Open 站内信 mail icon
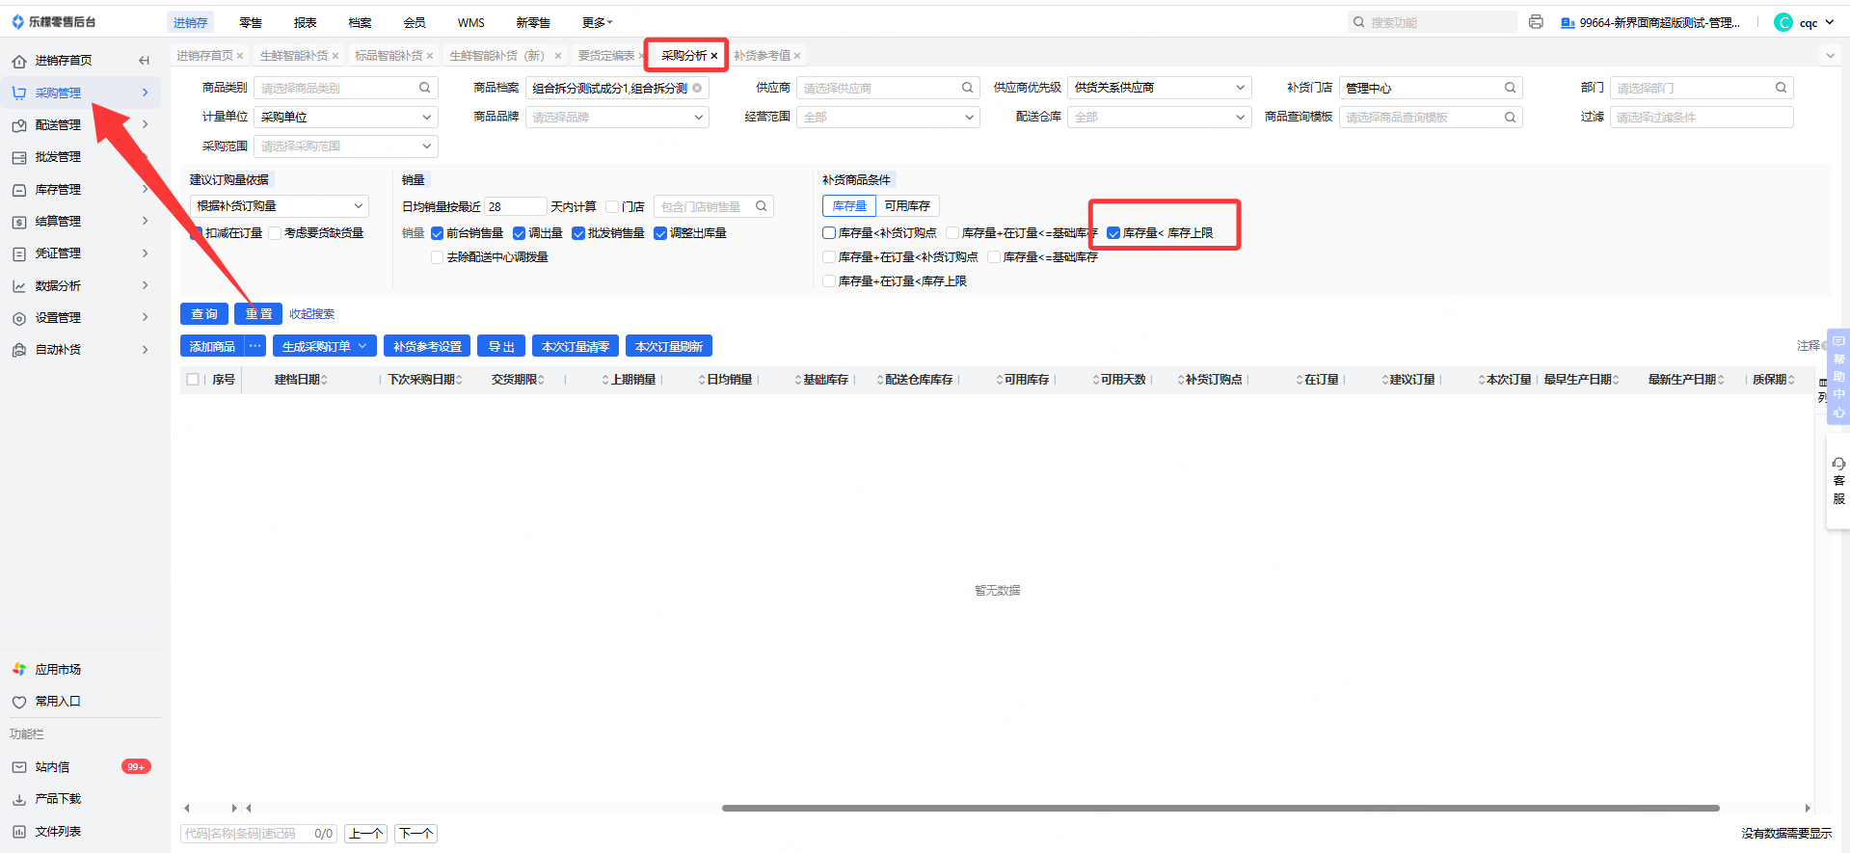 pos(18,767)
